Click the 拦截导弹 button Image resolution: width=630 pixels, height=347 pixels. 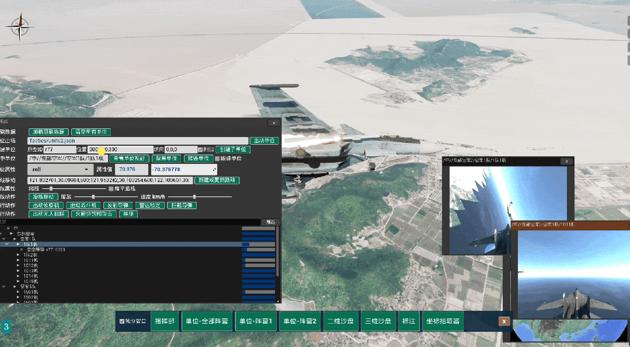coord(182,205)
